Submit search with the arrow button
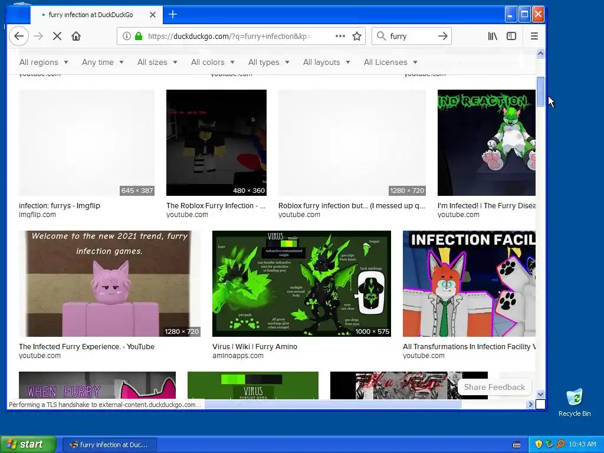The image size is (604, 453). (442, 36)
